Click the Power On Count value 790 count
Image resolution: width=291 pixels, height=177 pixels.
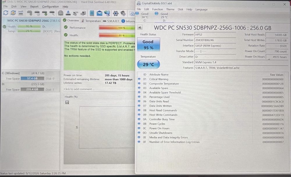(x=276, y=51)
